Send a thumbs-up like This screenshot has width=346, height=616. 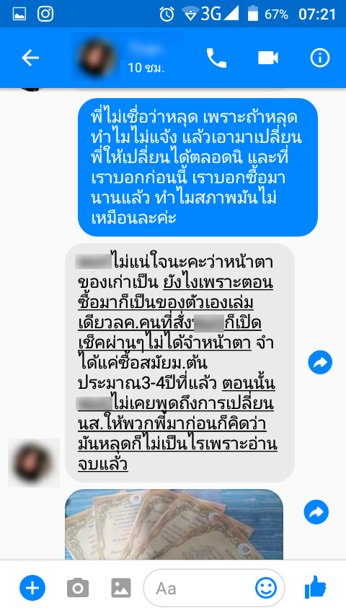pyautogui.click(x=316, y=588)
